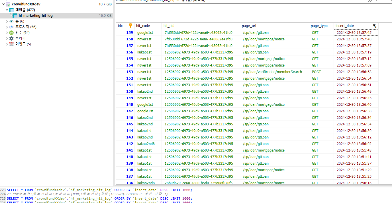Click the GET page_type cell in row 137
The image size is (392, 203).
pos(321,177)
